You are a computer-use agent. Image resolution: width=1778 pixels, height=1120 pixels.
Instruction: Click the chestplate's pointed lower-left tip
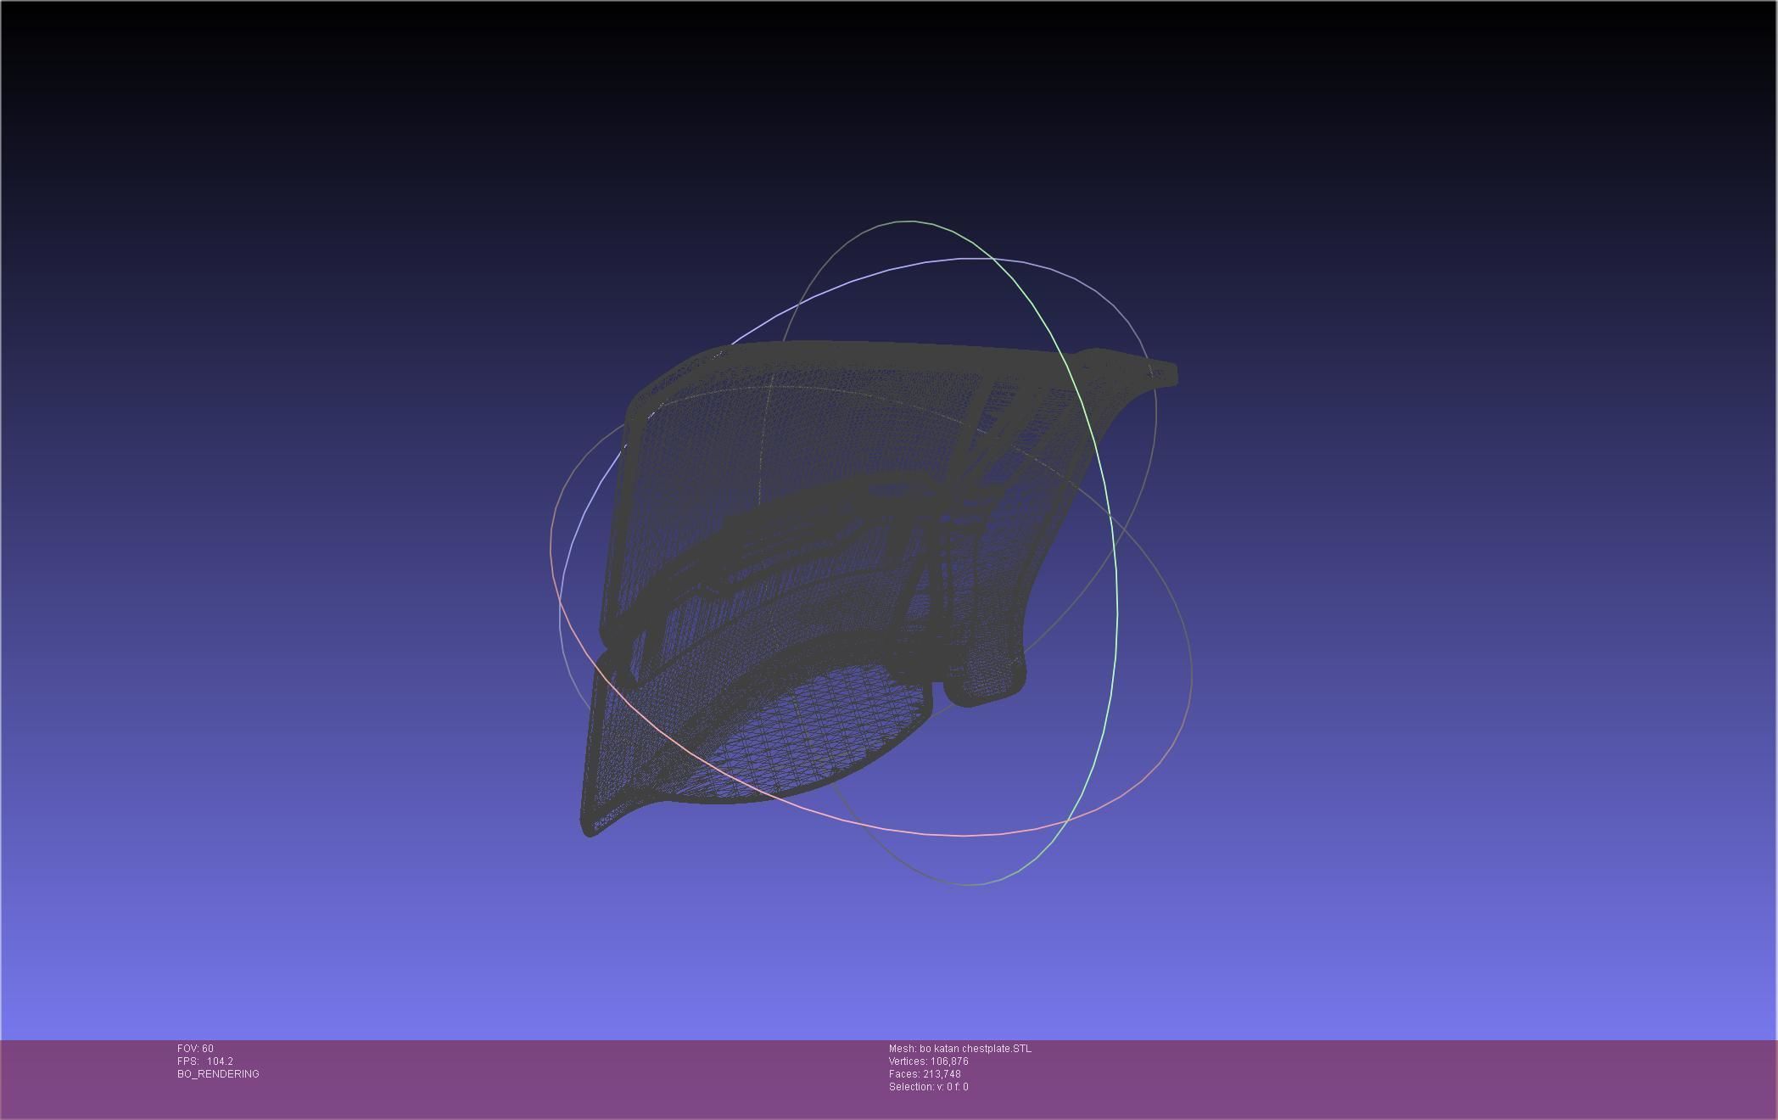pos(591,828)
